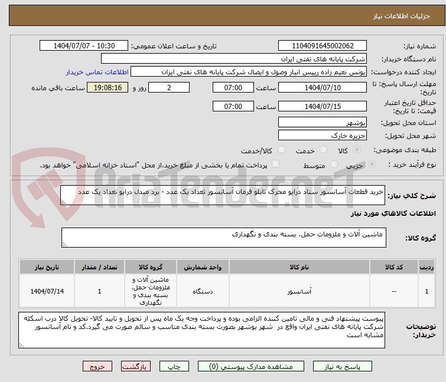446x382 pixels.
Task: Toggle the اسناد خزانه اسلامی payment checkbox
Action: click(x=275, y=165)
